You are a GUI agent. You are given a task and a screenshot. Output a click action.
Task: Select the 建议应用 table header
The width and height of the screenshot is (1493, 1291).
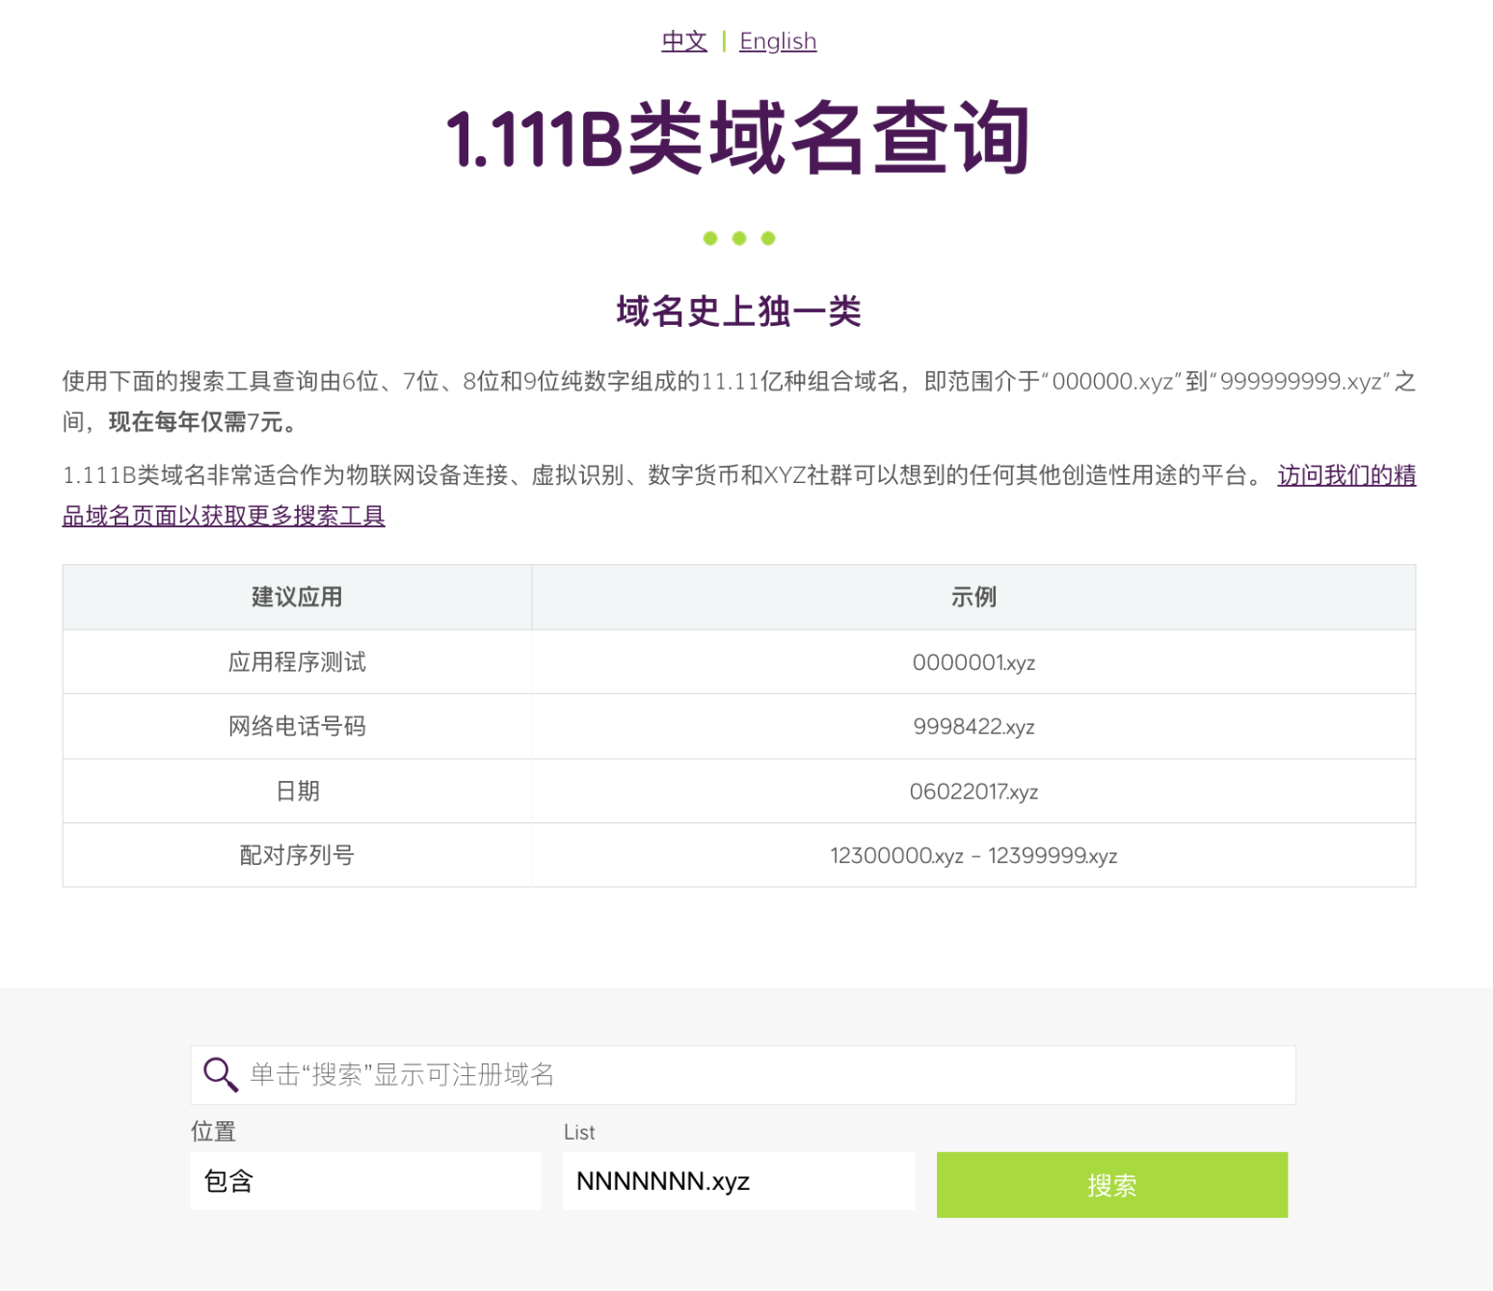pos(296,597)
